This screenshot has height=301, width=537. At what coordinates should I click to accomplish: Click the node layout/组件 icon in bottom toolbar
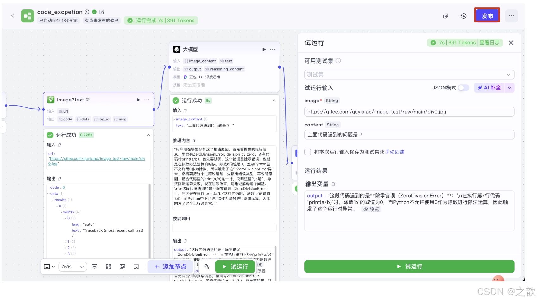tap(108, 267)
